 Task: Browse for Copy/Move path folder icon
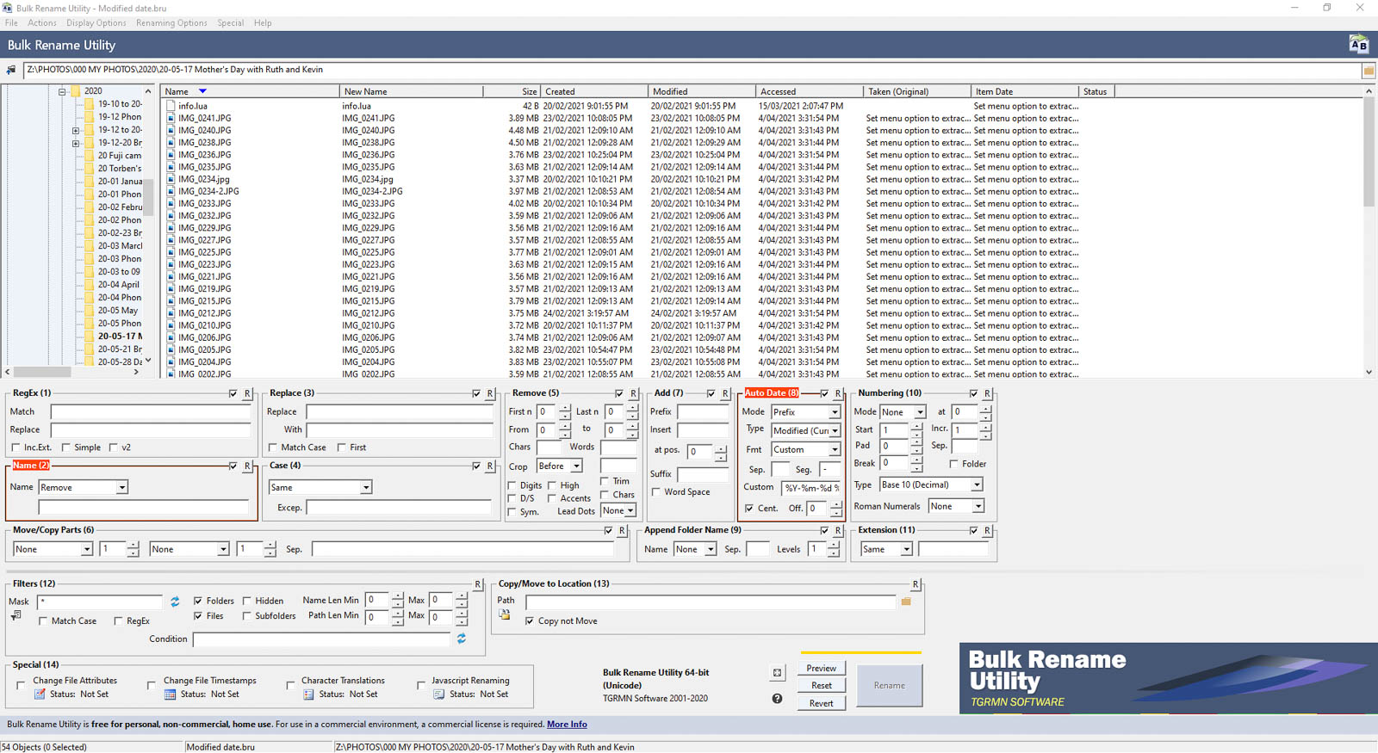(906, 602)
